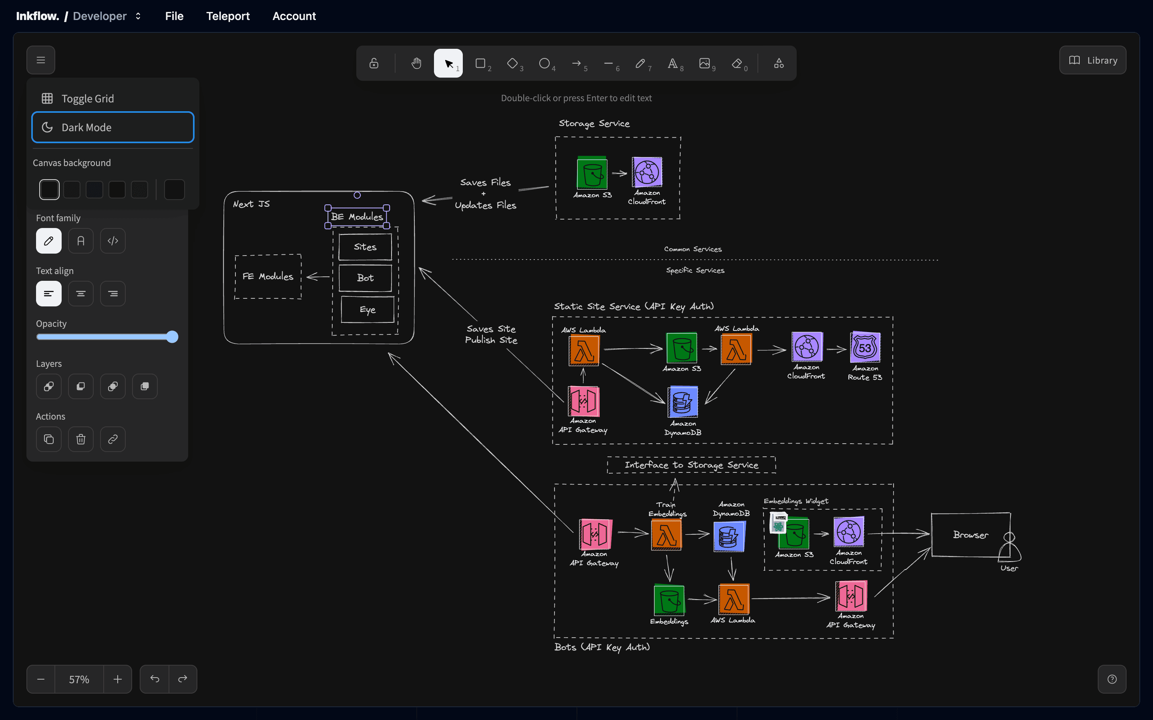Open the hamburger main menu
The width and height of the screenshot is (1153, 720).
coord(41,60)
